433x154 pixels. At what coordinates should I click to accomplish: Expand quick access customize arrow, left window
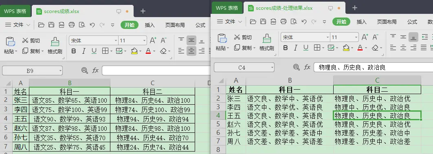[x=112, y=25]
